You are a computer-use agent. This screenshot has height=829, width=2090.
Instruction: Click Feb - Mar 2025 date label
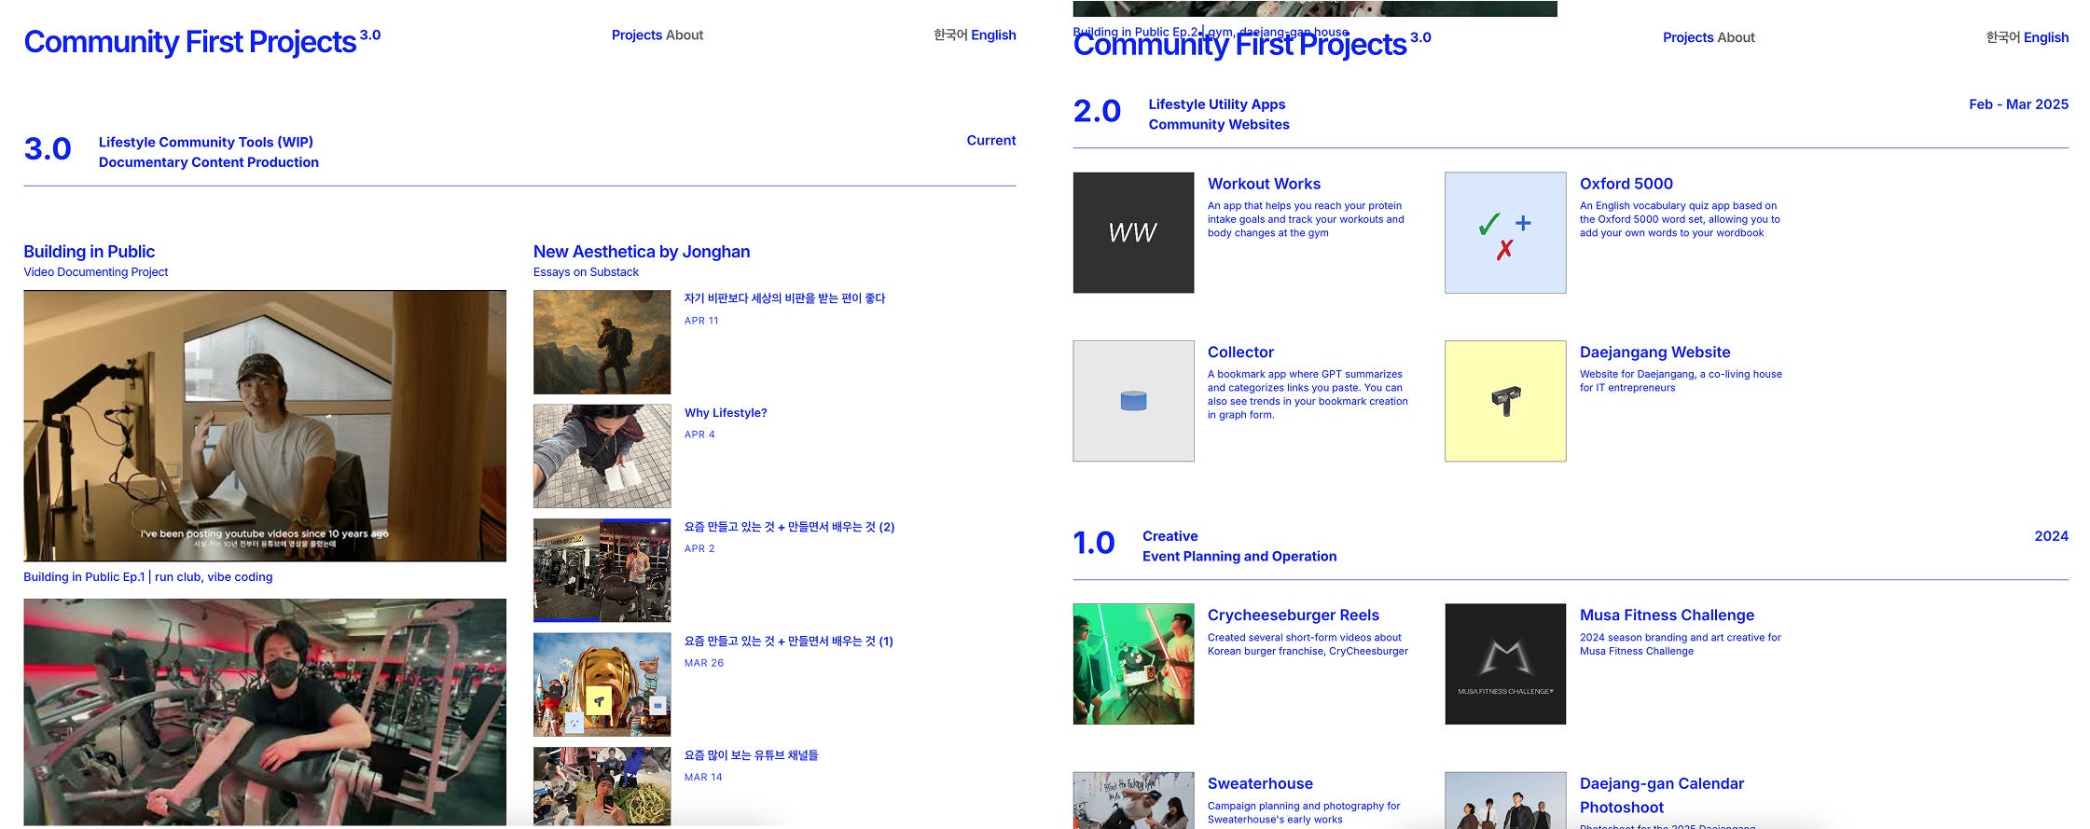point(2018,104)
